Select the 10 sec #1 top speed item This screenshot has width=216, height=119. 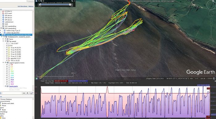[16, 56]
